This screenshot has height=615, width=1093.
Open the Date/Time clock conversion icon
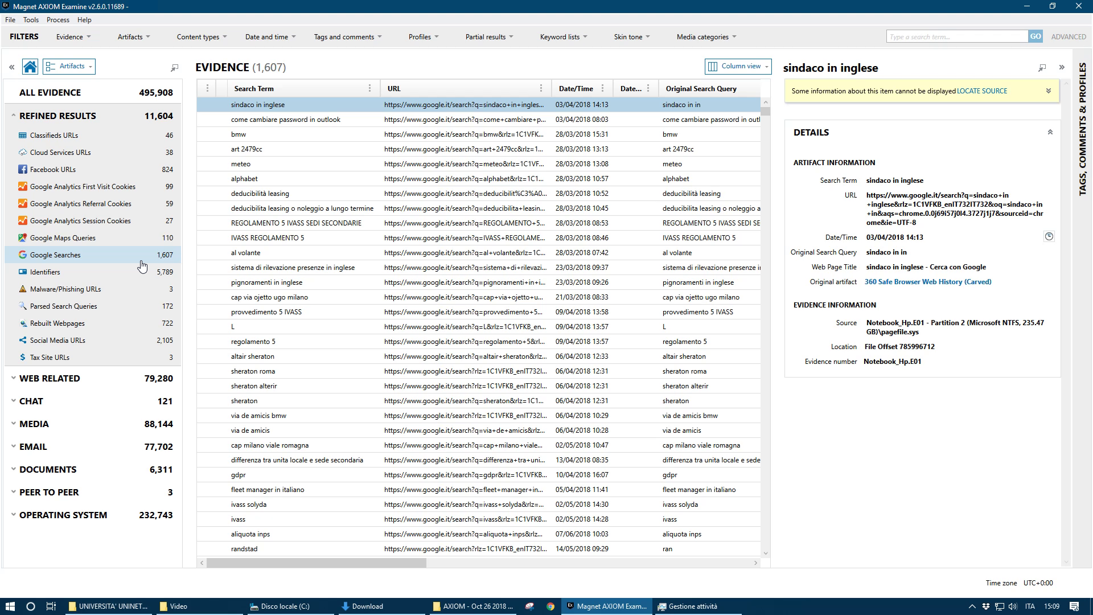[x=1049, y=236]
